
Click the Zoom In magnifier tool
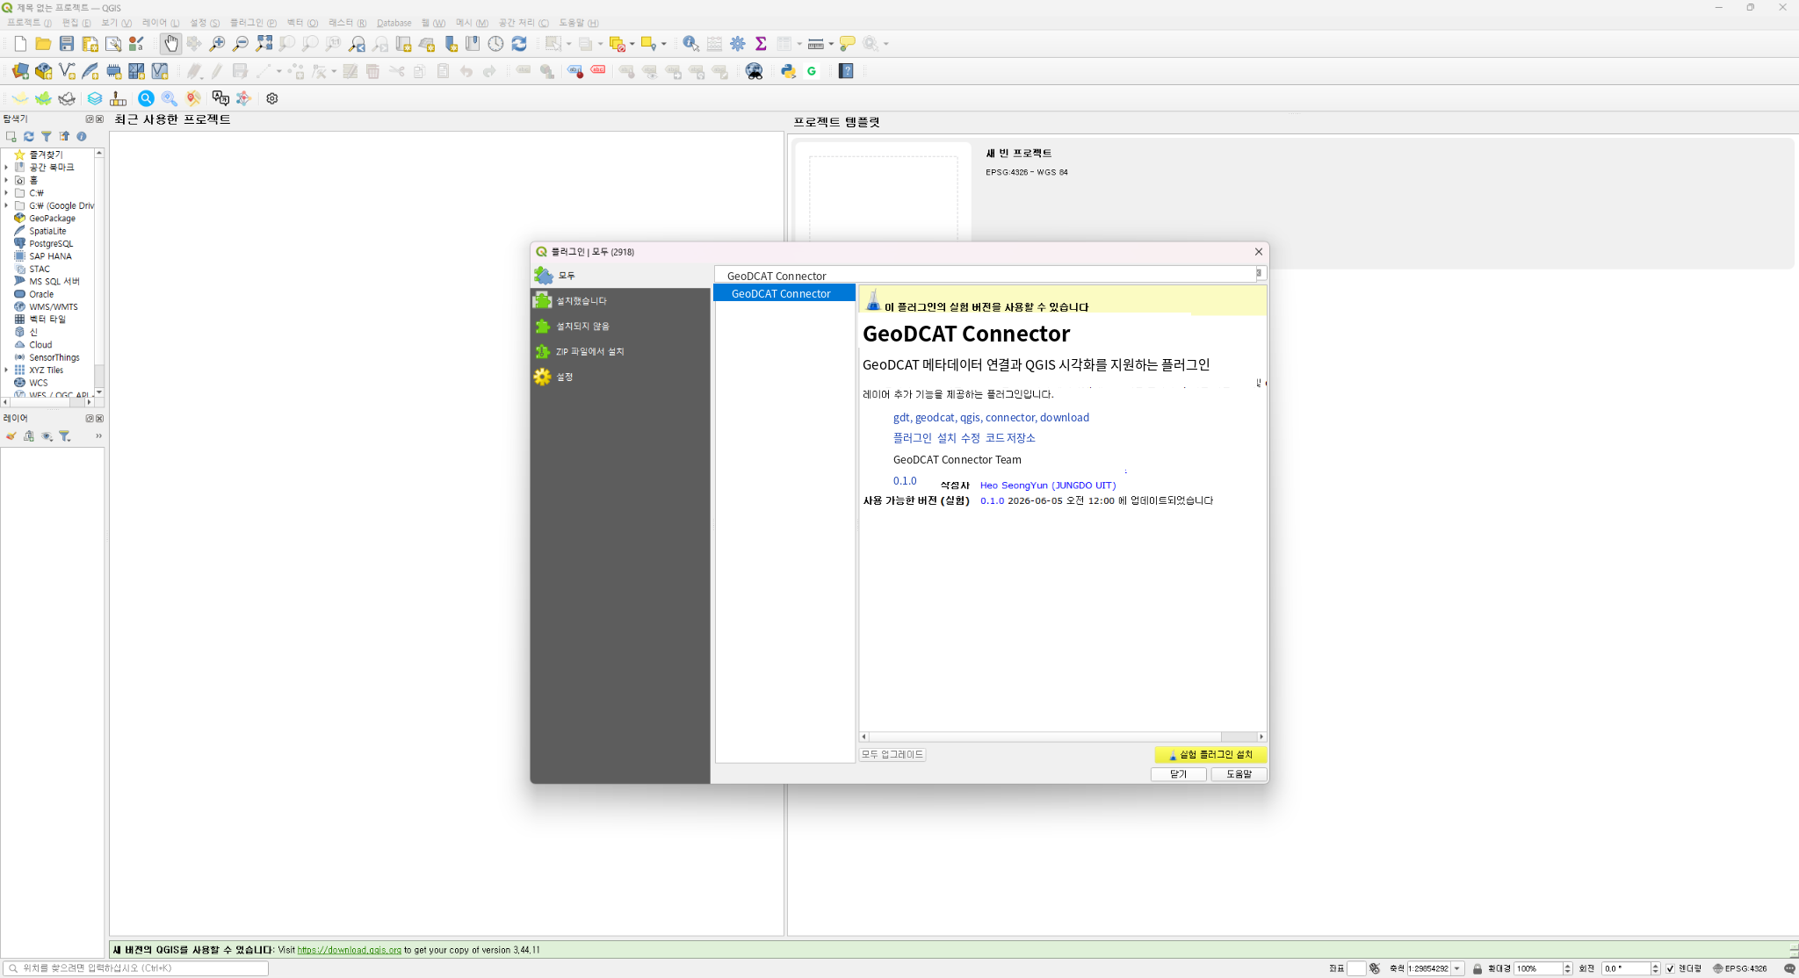point(217,44)
